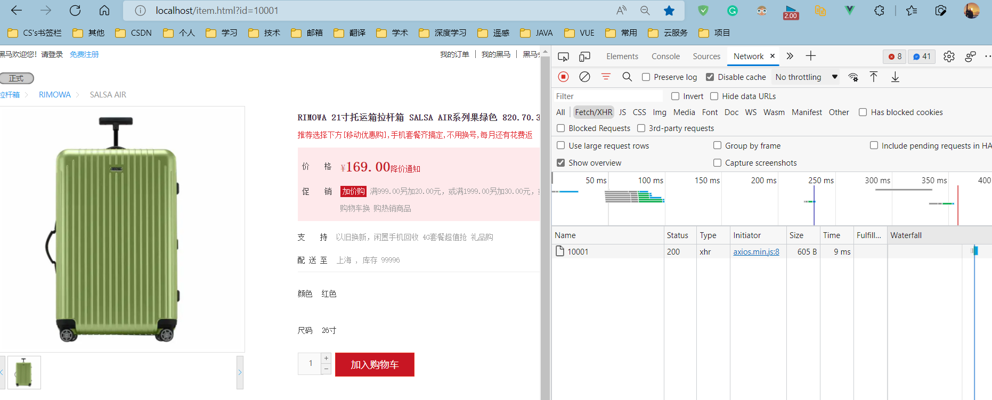Image resolution: width=992 pixels, height=400 pixels.
Task: Open the 免费注册 register link
Action: (84, 54)
